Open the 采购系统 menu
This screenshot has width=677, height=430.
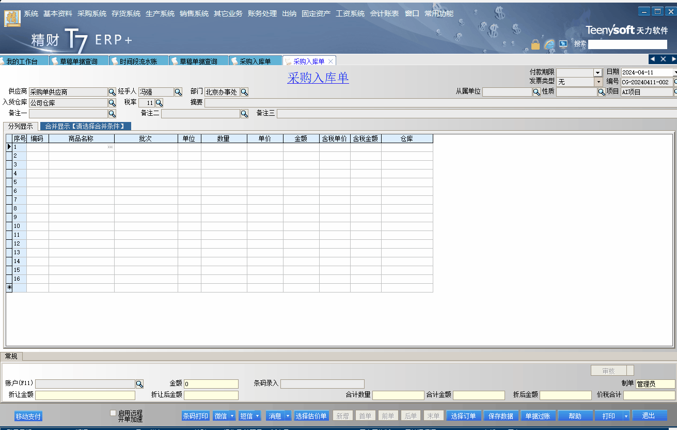(91, 13)
